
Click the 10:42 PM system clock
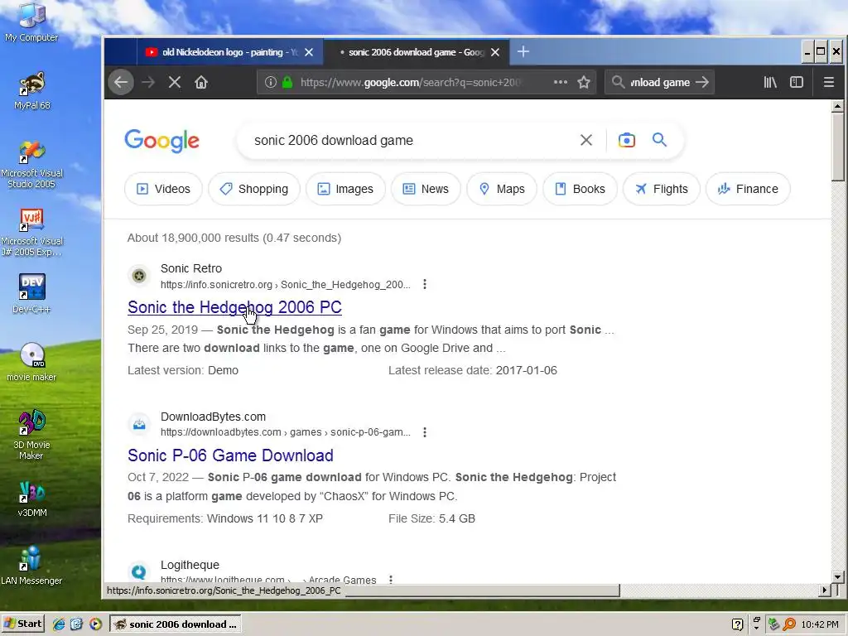[x=820, y=624]
